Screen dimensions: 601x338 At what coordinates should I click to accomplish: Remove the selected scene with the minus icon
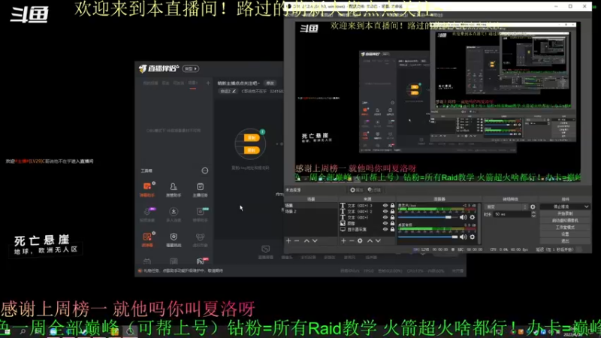click(297, 240)
